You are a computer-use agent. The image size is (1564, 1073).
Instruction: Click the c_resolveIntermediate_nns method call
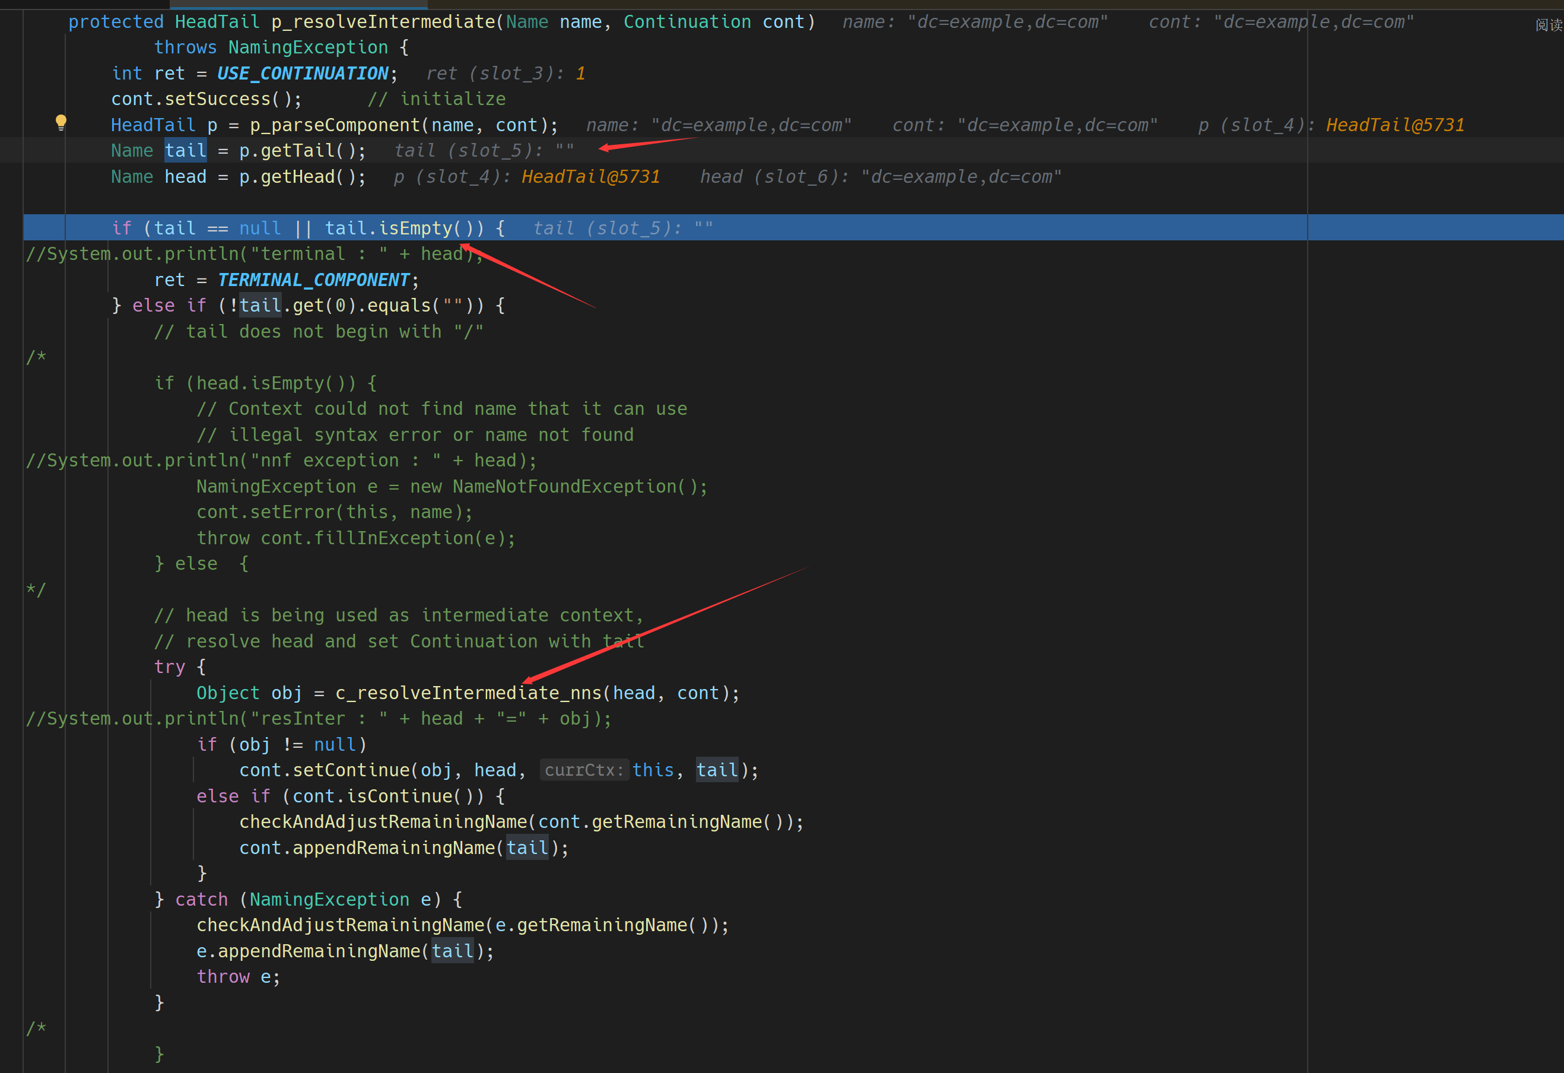pyautogui.click(x=468, y=693)
